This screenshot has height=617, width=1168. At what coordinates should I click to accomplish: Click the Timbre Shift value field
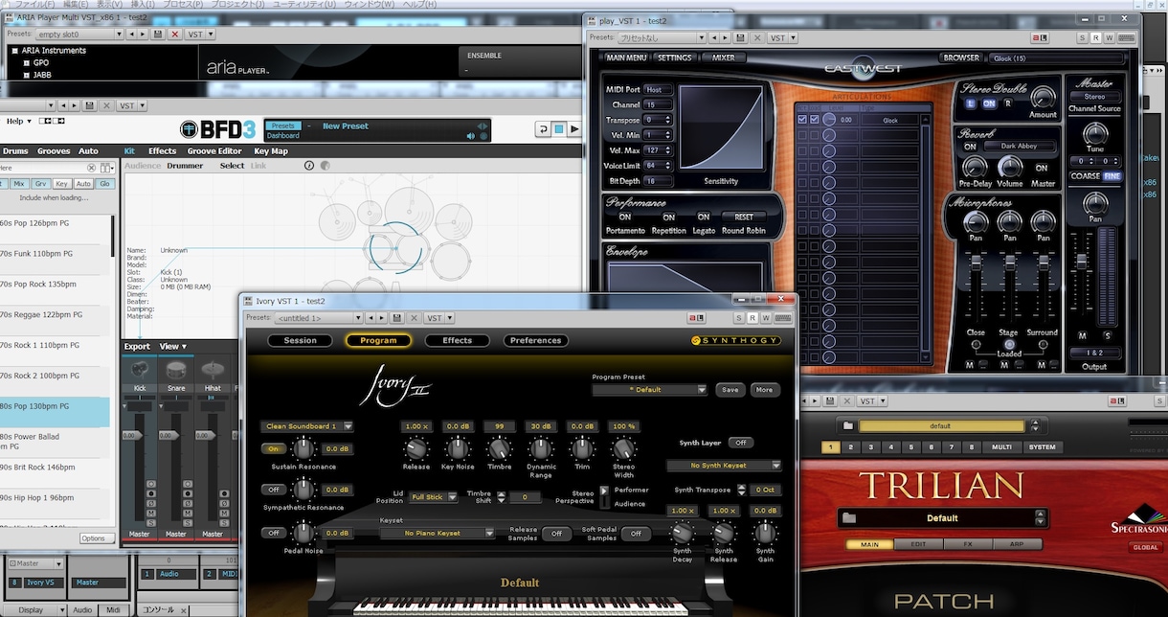[525, 497]
